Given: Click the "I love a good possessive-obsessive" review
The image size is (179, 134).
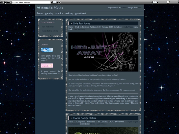Looking at the screenshot, I should click(x=103, y=101).
